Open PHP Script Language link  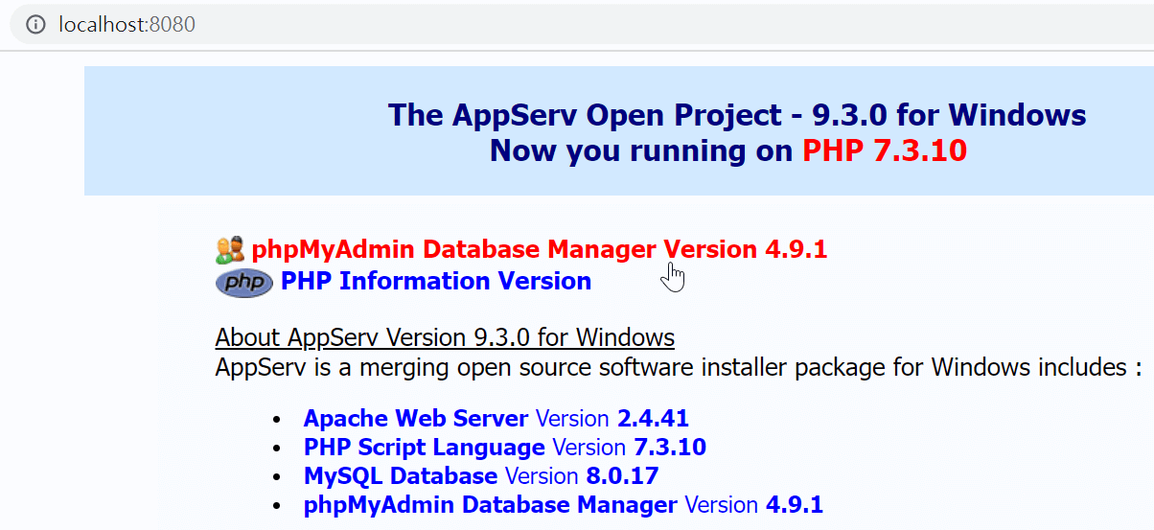pos(425,448)
